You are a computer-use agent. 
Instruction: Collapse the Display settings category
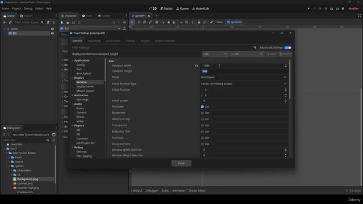(73, 78)
